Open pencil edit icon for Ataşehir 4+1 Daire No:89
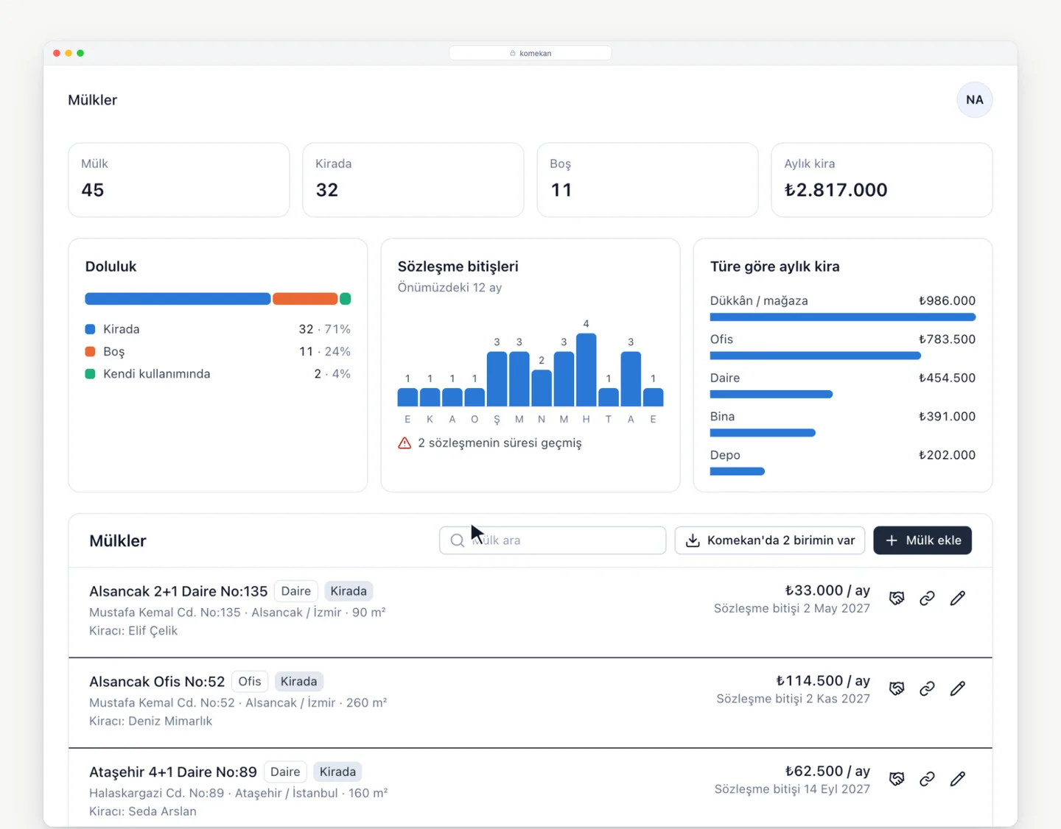The image size is (1061, 829). [x=957, y=779]
